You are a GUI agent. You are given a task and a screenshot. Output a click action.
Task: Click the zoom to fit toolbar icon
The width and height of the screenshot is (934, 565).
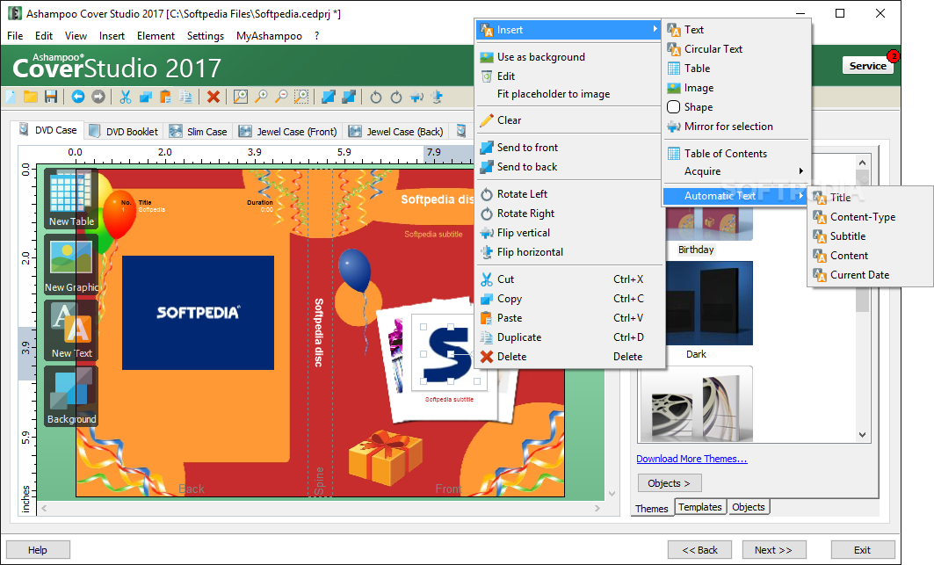coord(241,97)
